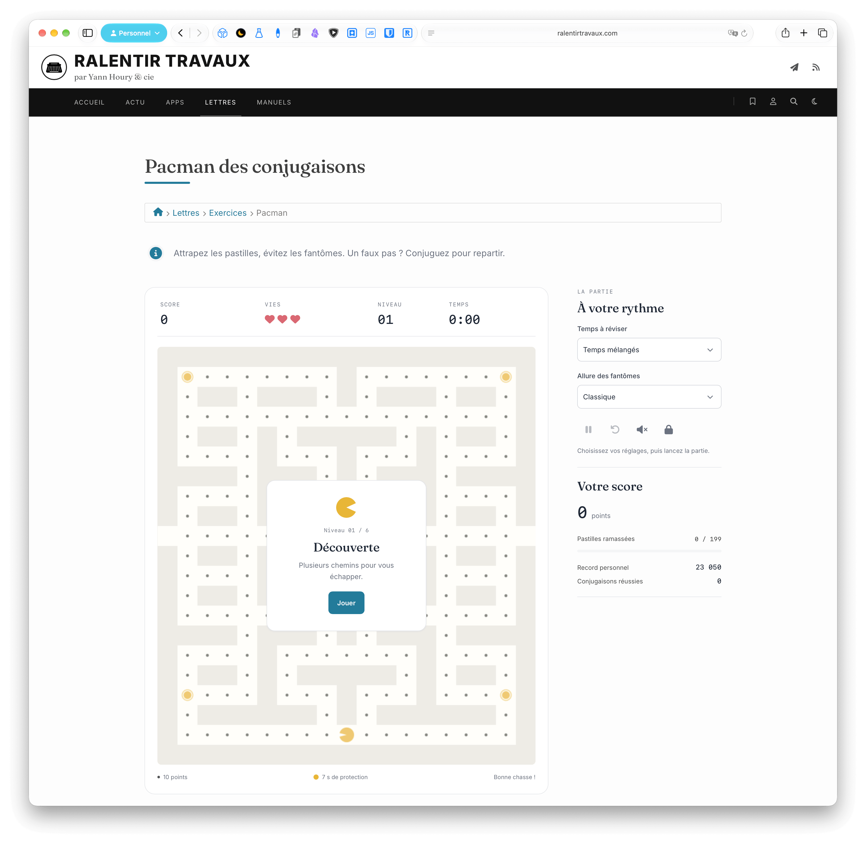
Task: Open the ACCUEIL menu item
Action: (89, 102)
